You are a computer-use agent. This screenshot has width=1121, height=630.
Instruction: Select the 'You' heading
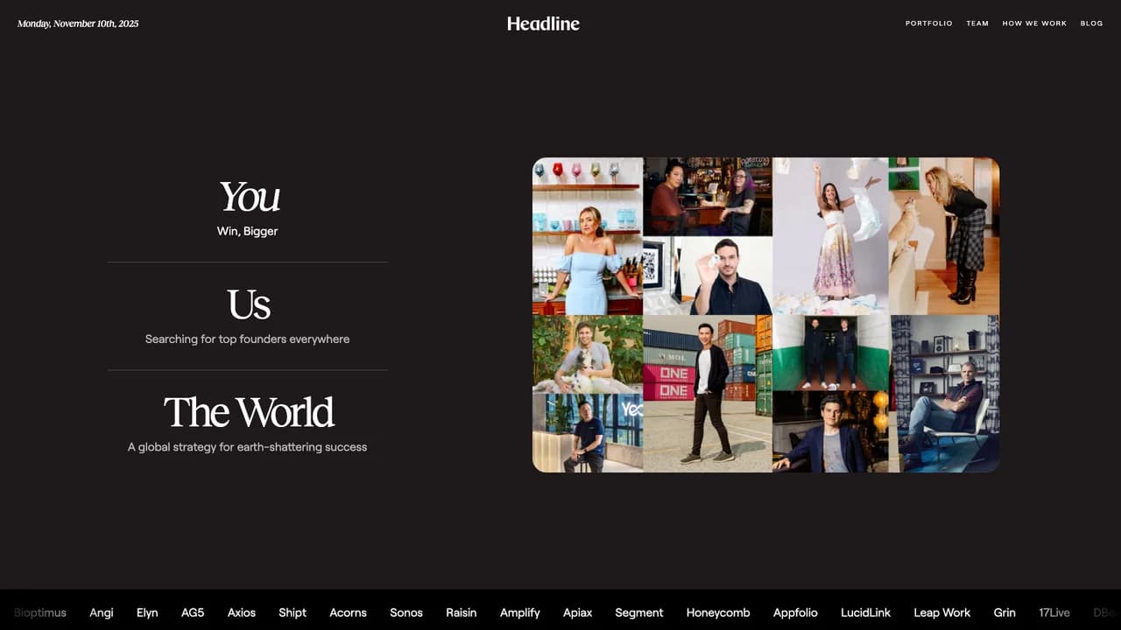(249, 197)
